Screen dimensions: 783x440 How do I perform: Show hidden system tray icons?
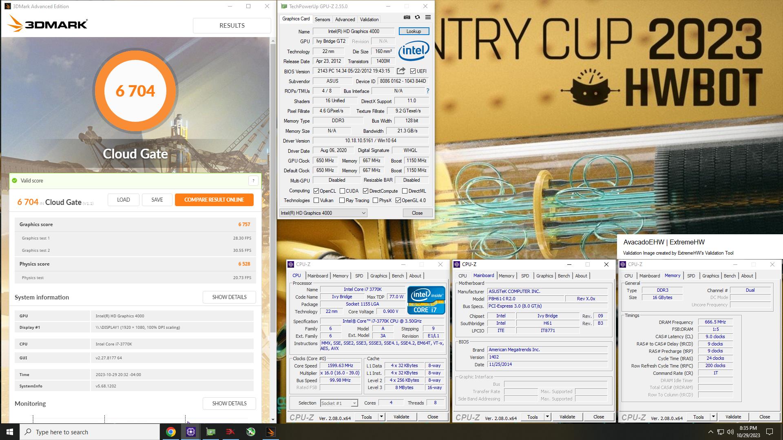[x=710, y=432]
